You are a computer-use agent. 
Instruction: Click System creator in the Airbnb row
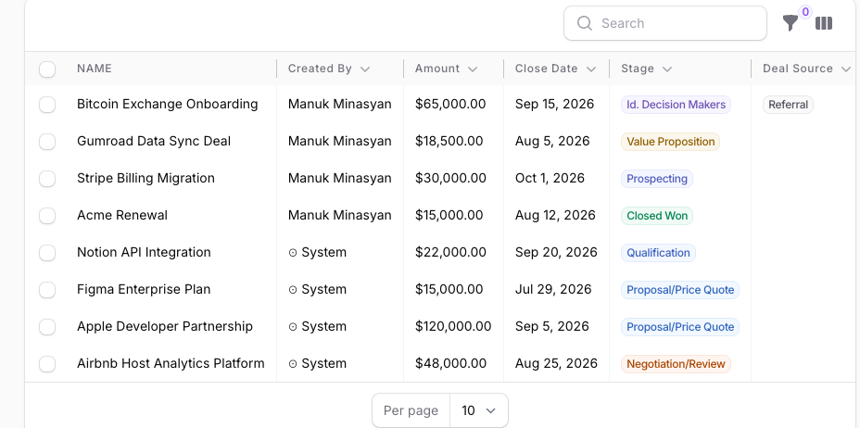coord(318,363)
